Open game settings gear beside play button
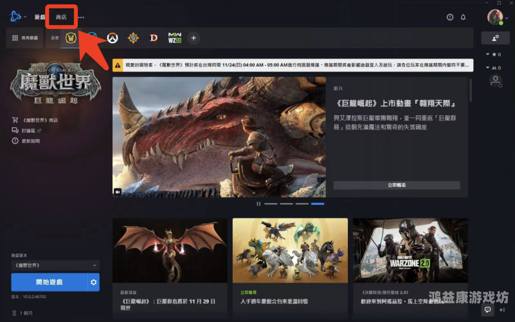The image size is (515, 322). pos(95,282)
